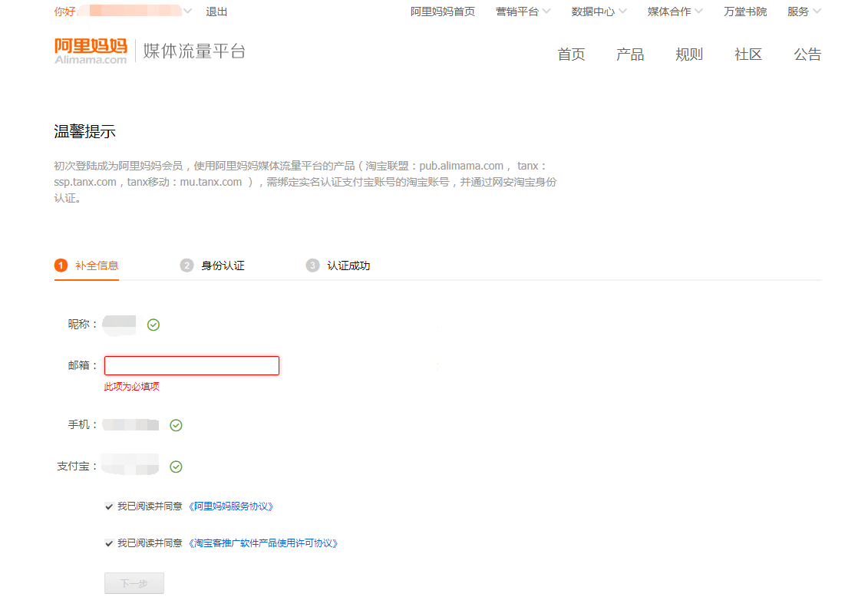
Task: Open the 服务 dropdown menu
Action: pyautogui.click(x=804, y=12)
